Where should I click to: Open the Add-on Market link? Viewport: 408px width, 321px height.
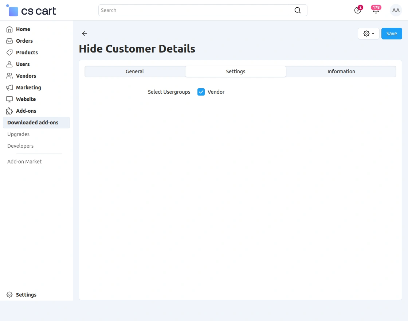point(24,162)
